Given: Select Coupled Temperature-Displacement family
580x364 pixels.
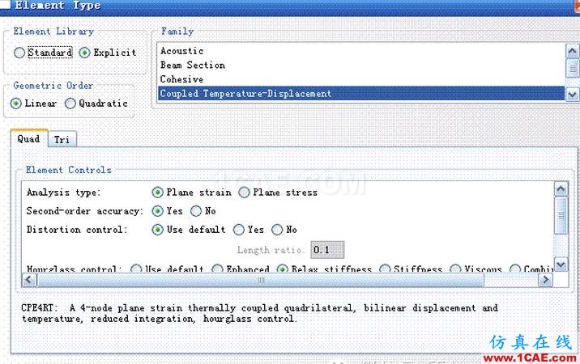Looking at the screenshot, I should point(245,94).
